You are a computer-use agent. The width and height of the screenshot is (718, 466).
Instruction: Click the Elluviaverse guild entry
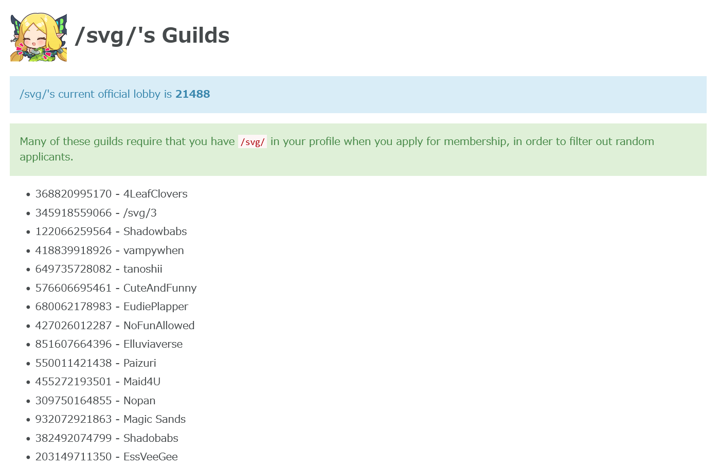pyautogui.click(x=109, y=344)
